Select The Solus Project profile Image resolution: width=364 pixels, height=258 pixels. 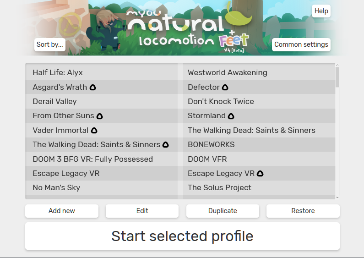(259, 188)
